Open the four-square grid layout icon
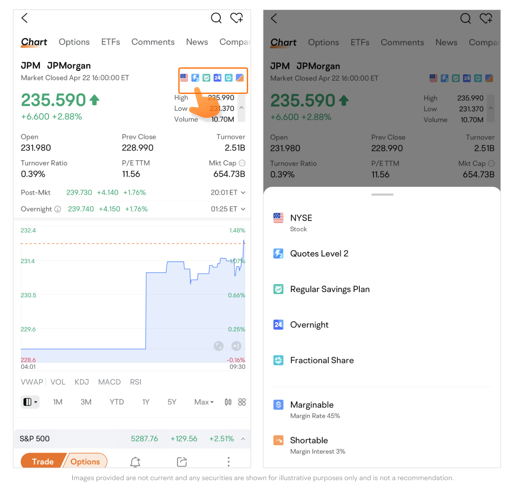The image size is (514, 492). 242,402
